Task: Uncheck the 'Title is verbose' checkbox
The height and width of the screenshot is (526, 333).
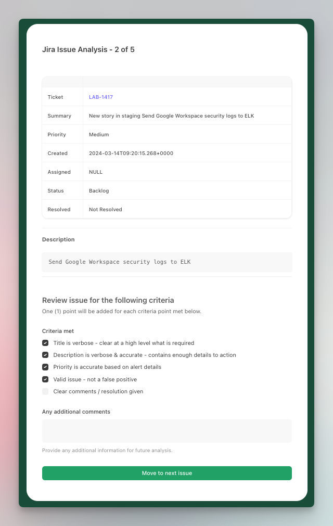Action: coord(45,343)
